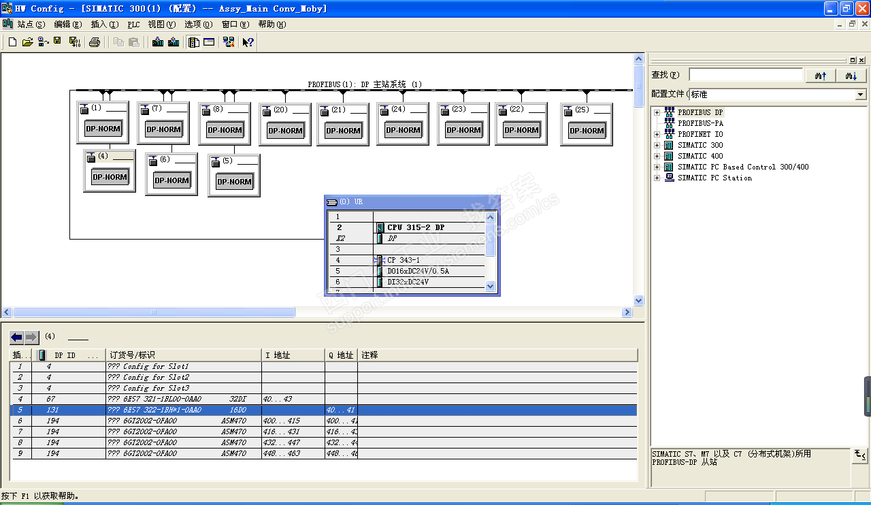
Task: Select DP slave station (24) DP-NORM
Action: pyautogui.click(x=403, y=124)
